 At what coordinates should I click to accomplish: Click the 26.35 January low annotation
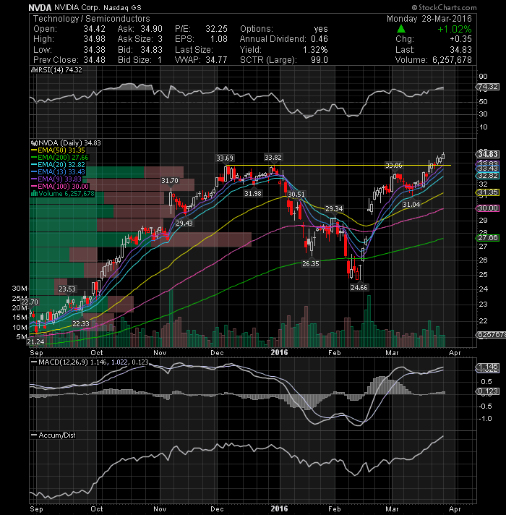[x=310, y=263]
